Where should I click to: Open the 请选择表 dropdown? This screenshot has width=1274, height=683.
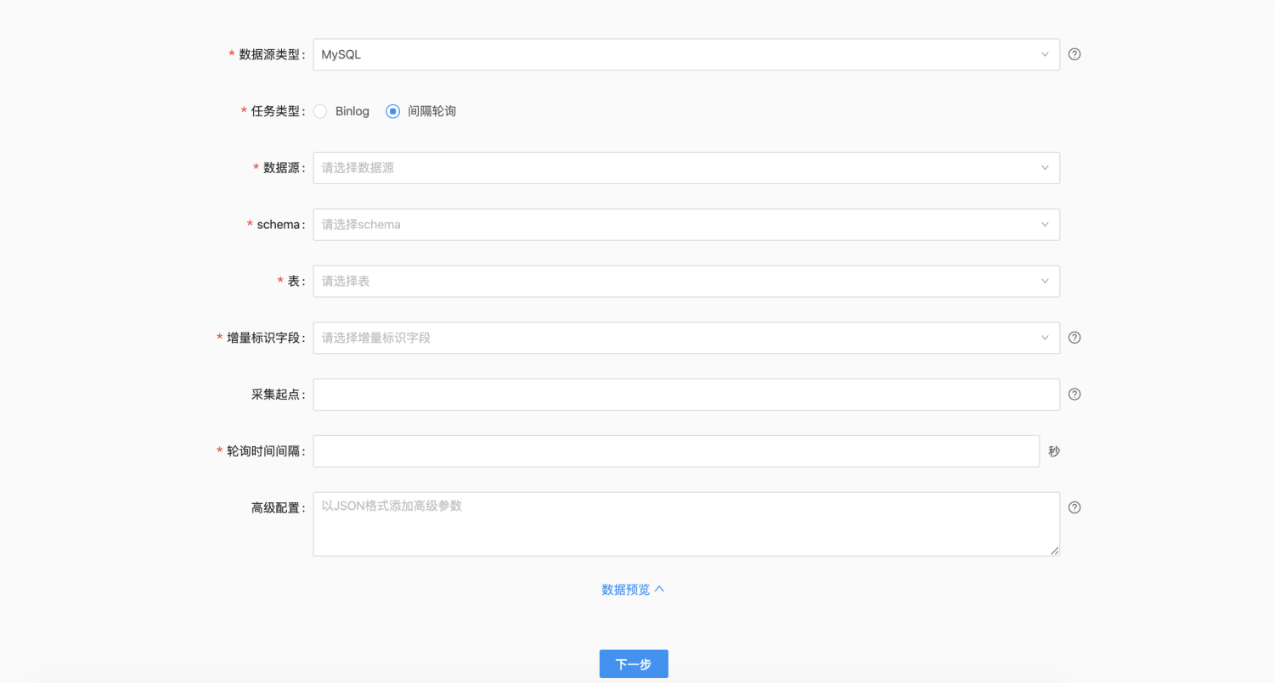(686, 282)
